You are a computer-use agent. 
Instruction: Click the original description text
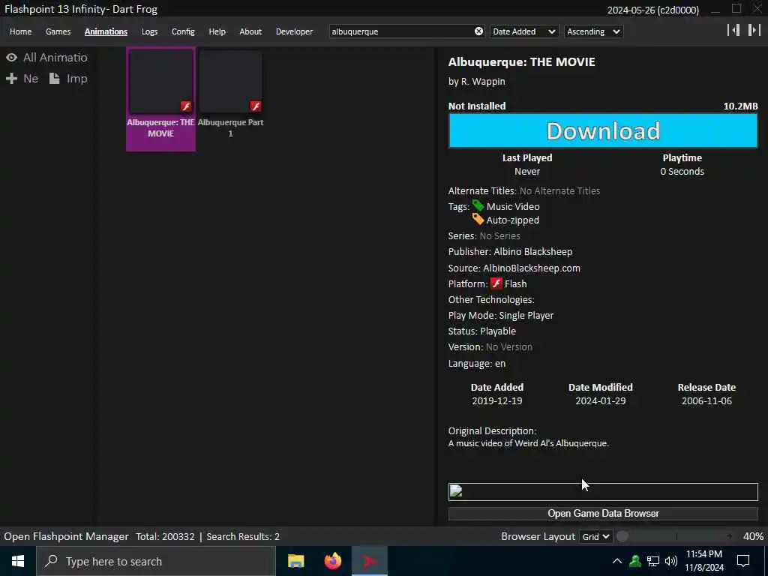click(x=529, y=442)
